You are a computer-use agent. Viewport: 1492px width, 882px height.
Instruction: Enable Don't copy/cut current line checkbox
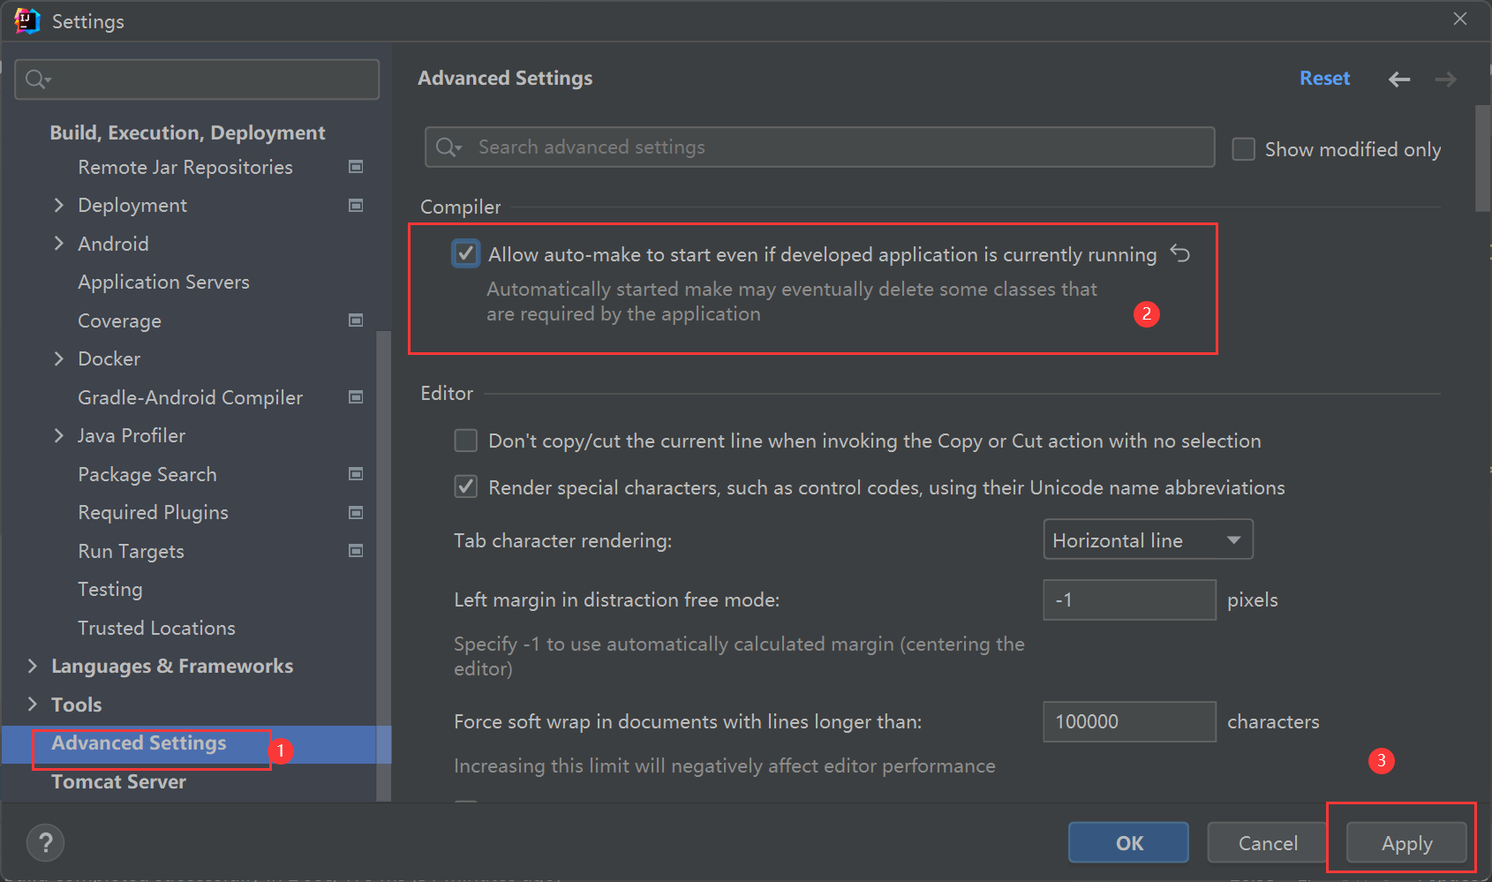point(465,441)
